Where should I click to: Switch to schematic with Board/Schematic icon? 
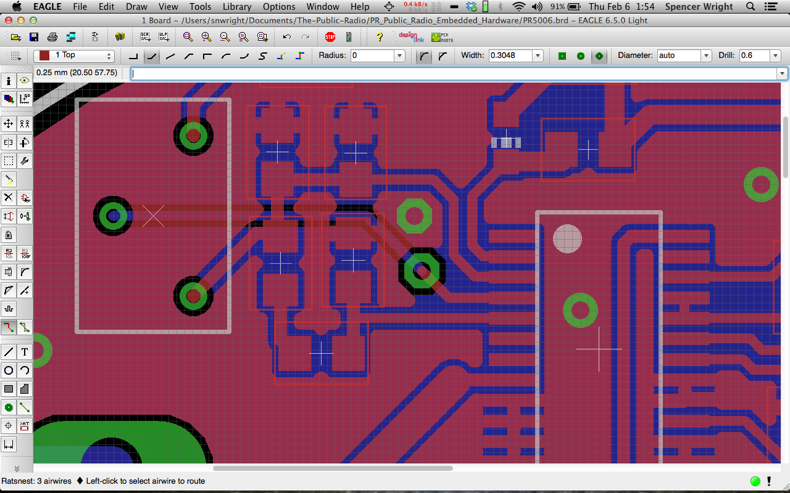coord(94,37)
